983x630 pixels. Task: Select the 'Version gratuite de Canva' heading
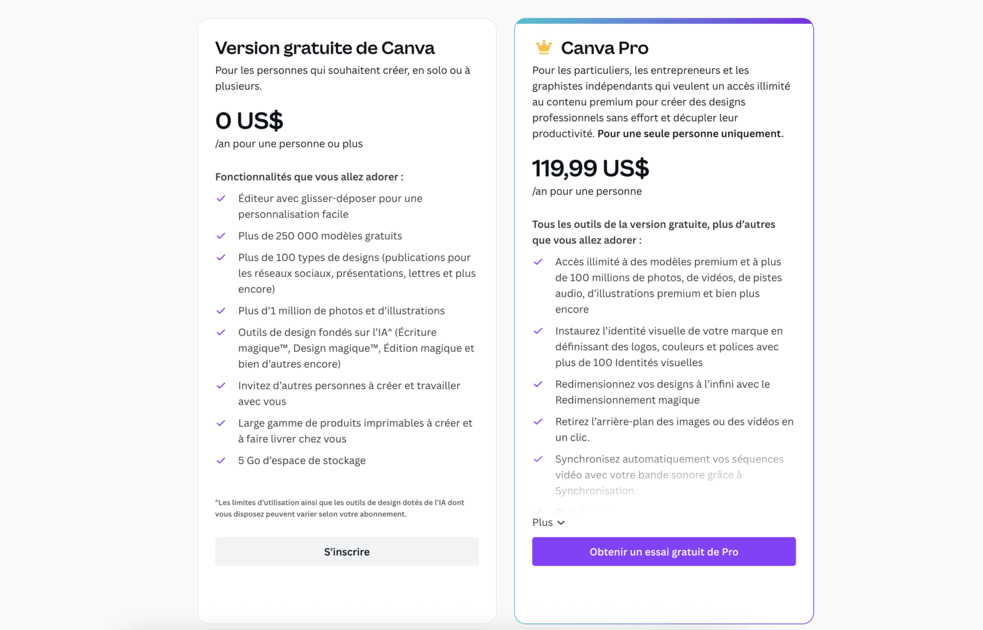(x=324, y=47)
